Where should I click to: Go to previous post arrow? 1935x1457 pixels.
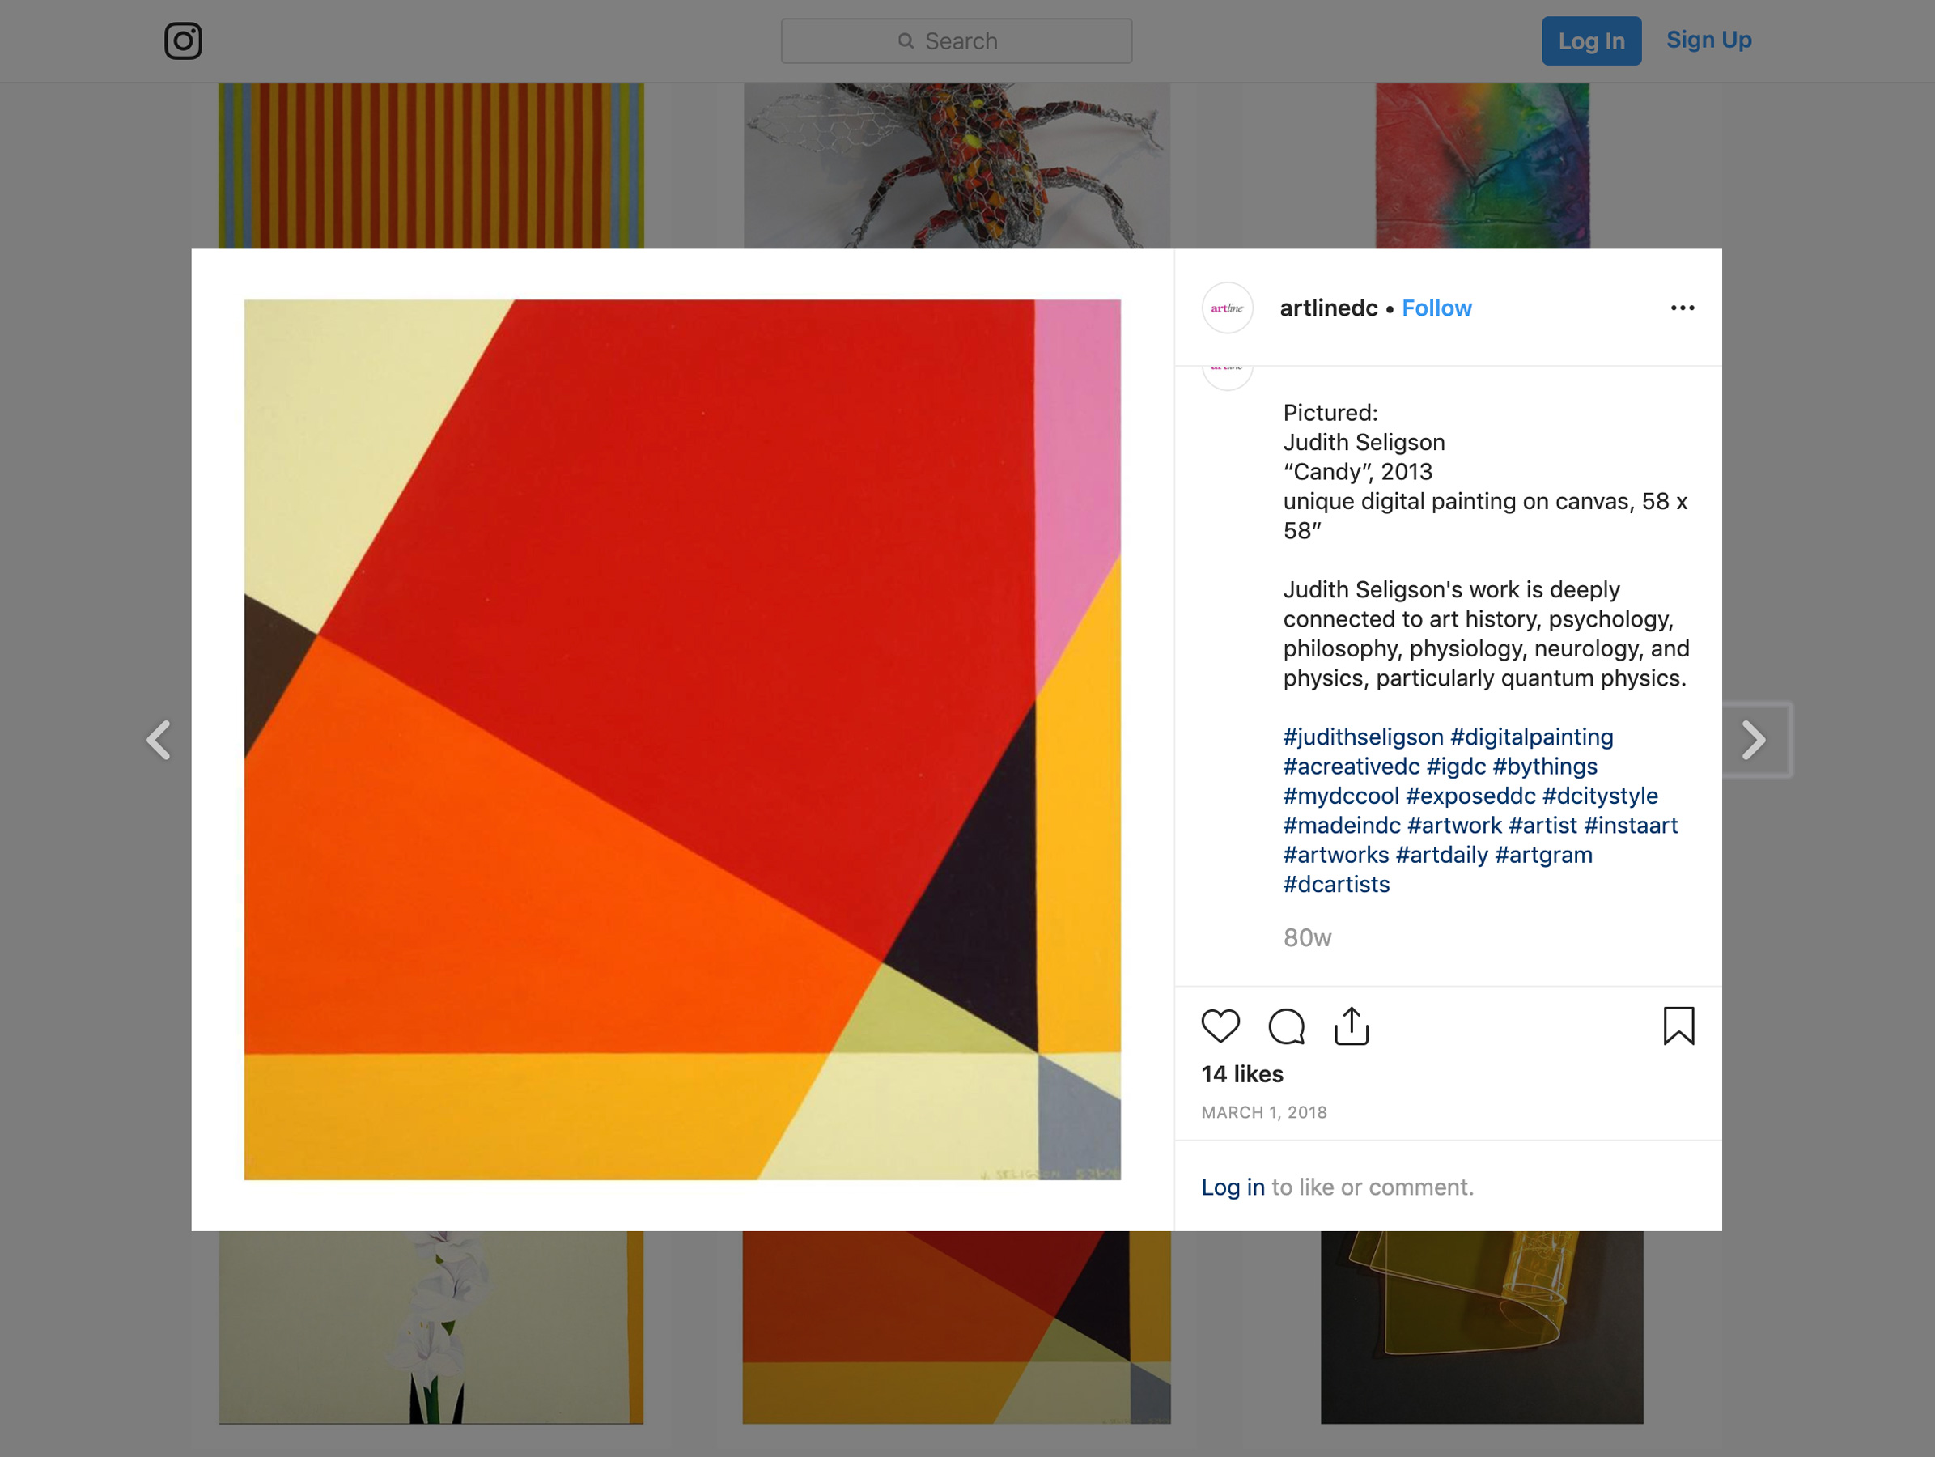(x=159, y=741)
